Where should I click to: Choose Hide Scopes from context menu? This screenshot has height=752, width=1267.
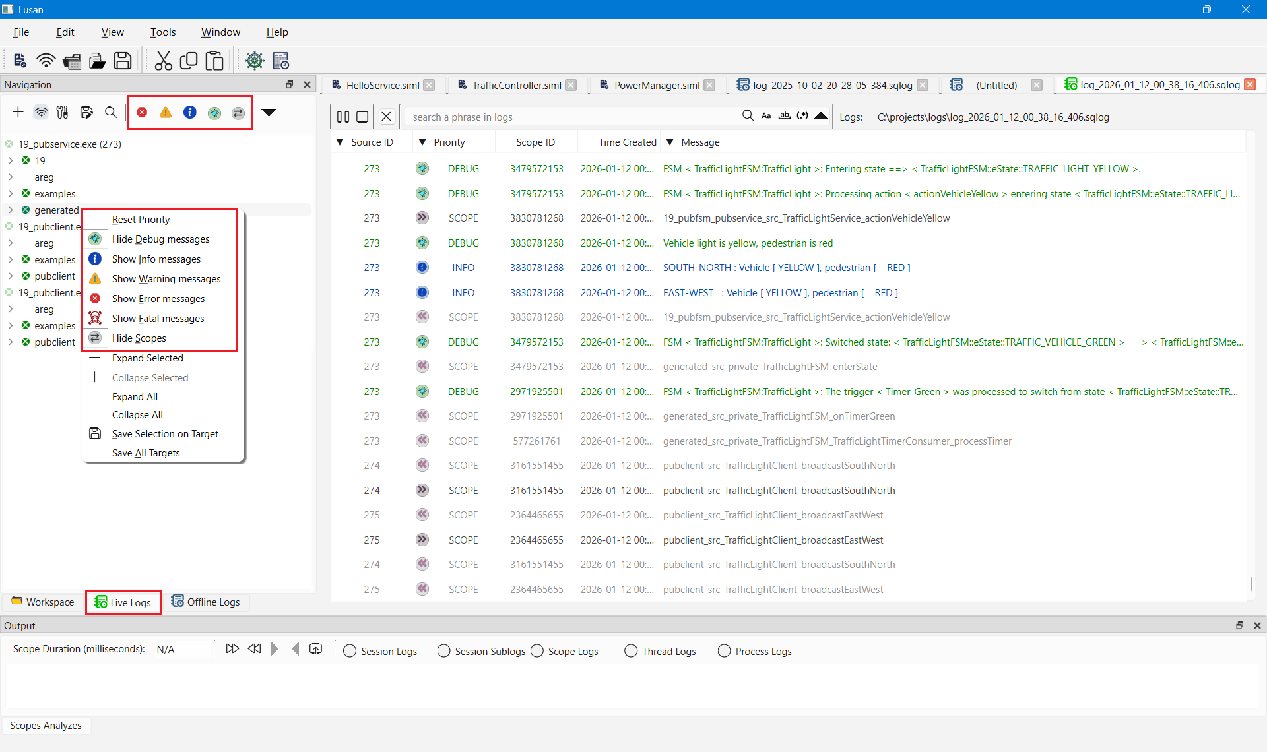[139, 338]
